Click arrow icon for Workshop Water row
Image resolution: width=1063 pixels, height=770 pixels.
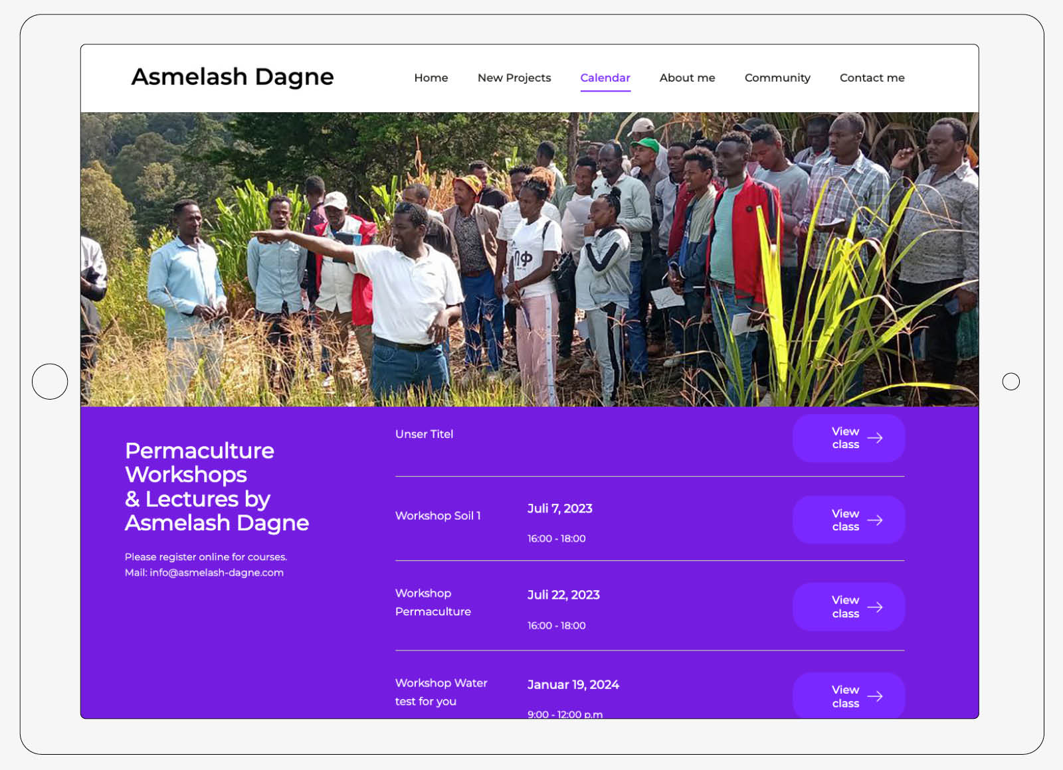click(875, 696)
